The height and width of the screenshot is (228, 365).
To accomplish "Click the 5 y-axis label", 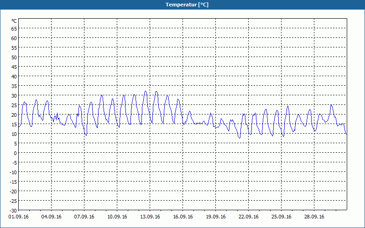I will 16,144.
